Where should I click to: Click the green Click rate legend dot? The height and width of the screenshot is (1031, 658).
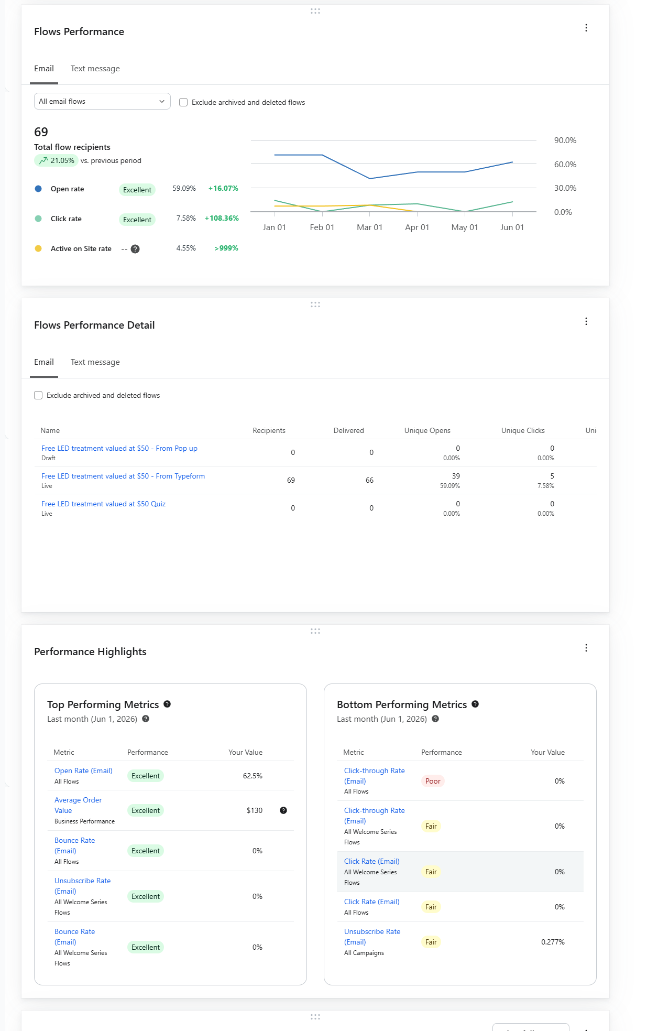pyautogui.click(x=38, y=219)
